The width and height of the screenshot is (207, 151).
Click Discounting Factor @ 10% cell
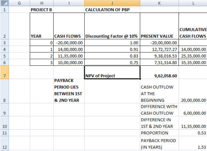(x=112, y=26)
